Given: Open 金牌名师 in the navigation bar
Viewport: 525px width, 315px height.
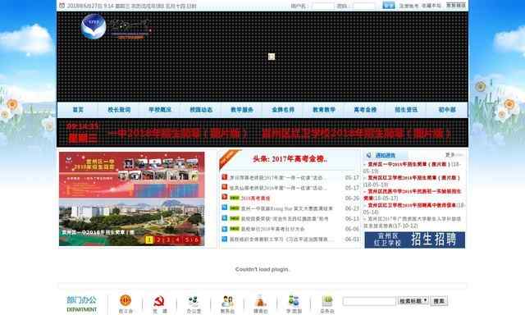Looking at the screenshot, I should click(x=283, y=109).
